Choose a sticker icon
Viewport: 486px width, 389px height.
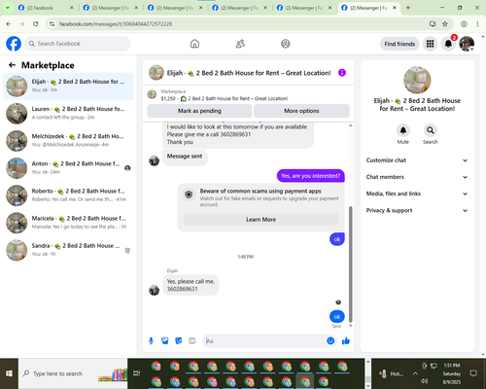tap(179, 340)
